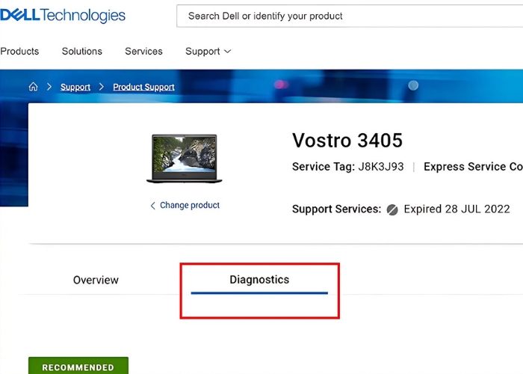Click the Support Services label
Screen dimensions: 523x374
point(336,209)
